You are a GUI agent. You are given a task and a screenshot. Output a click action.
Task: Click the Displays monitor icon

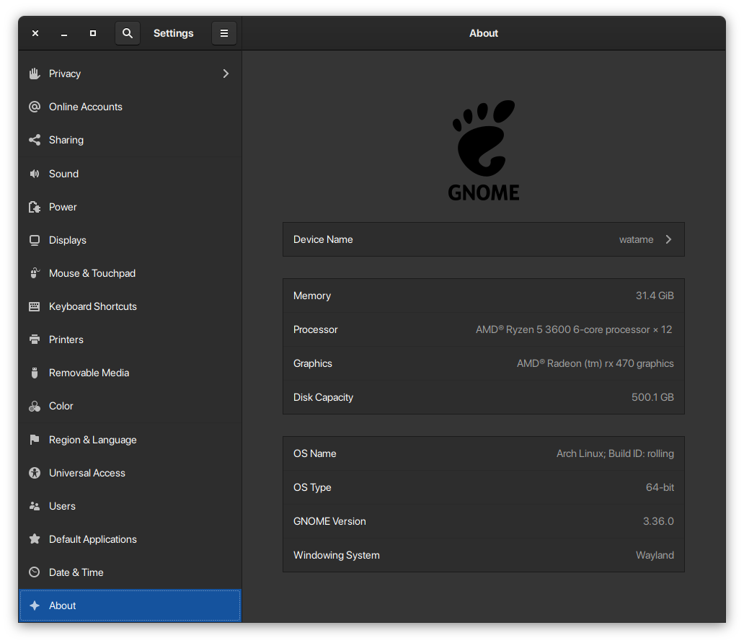coord(35,240)
